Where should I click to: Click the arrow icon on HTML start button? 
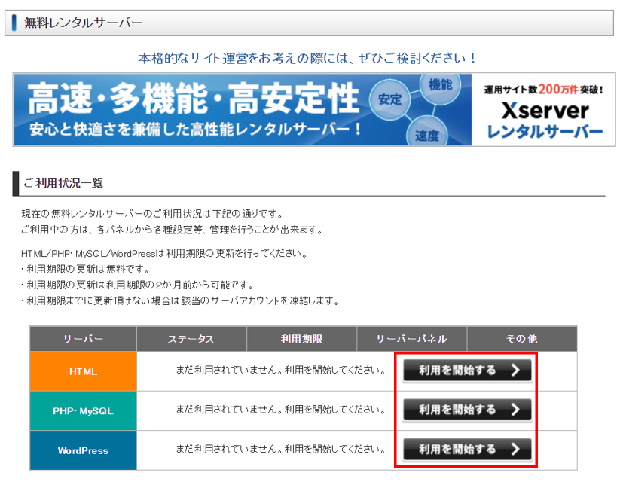515,370
